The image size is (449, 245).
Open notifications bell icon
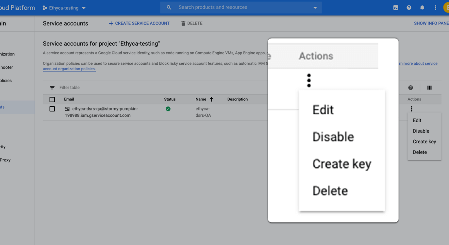[422, 8]
